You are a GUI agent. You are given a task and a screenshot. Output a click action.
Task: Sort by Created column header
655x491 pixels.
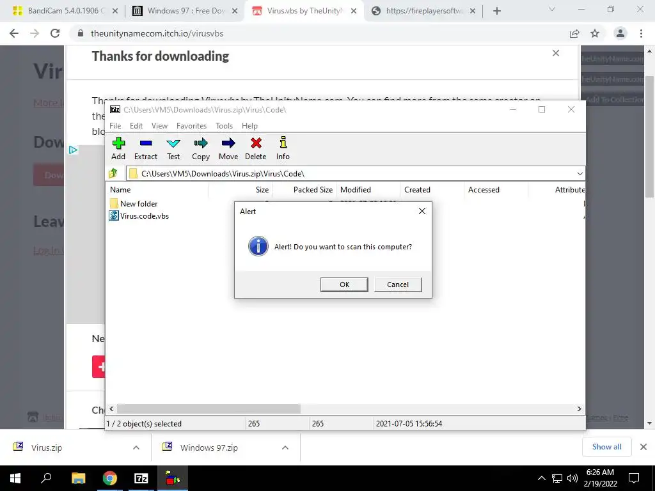[432, 189]
